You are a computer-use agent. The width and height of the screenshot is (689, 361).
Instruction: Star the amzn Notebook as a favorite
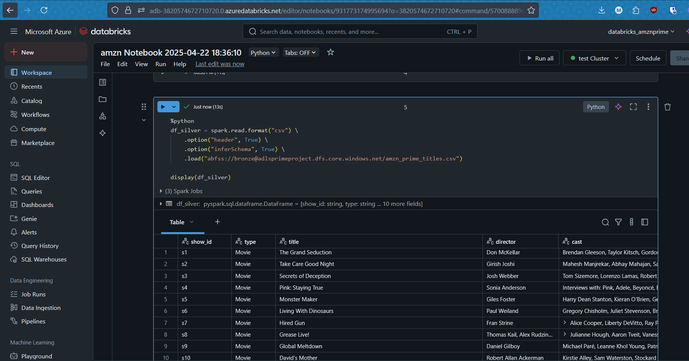pos(330,52)
